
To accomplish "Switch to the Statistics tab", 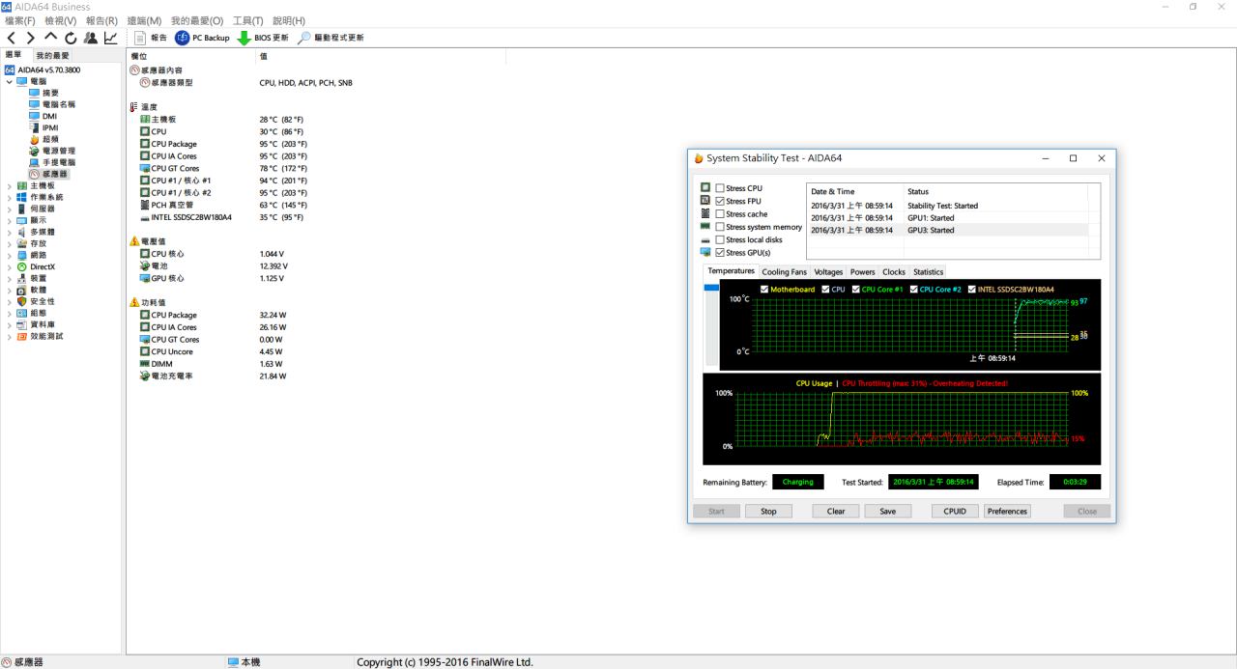I will pyautogui.click(x=928, y=272).
